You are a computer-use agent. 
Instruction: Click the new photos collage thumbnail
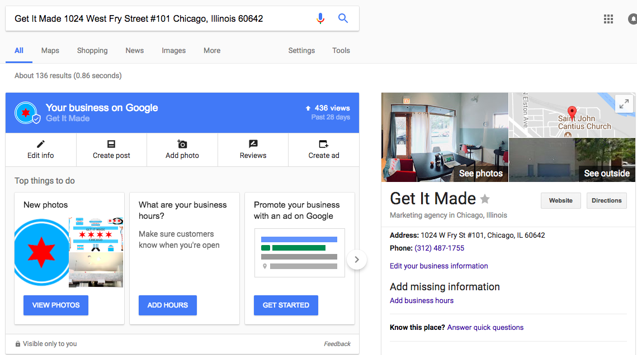pyautogui.click(x=69, y=252)
